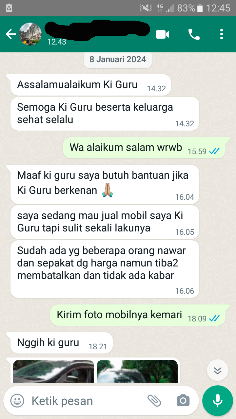Open the left car photo thumbnail
Image resolution: width=236 pixels, height=419 pixels.
tap(53, 372)
